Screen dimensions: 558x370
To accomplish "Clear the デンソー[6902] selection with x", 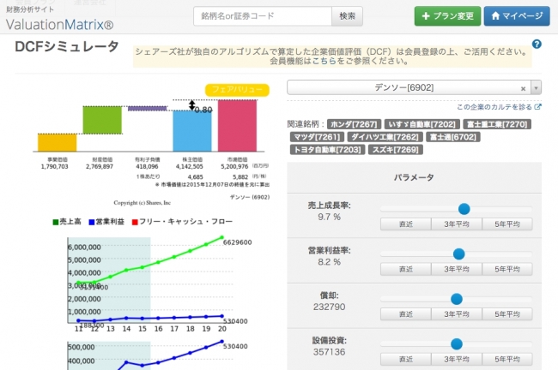I will (x=523, y=88).
